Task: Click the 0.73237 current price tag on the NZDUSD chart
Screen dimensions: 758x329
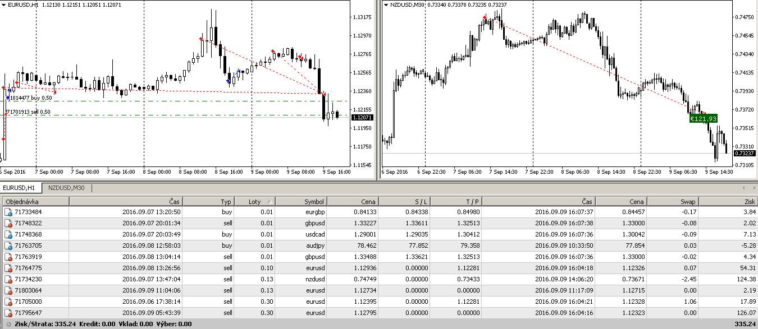Action: pos(744,153)
